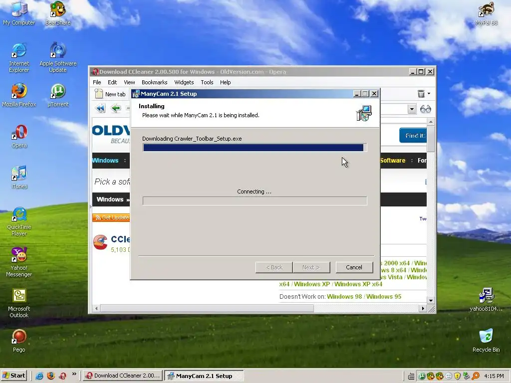
Task: Expand the quick launch overflow chevron
Action: tap(74, 374)
